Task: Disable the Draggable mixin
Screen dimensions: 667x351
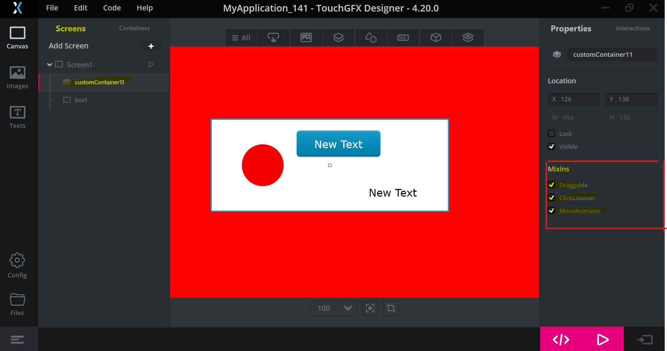Action: [551, 185]
